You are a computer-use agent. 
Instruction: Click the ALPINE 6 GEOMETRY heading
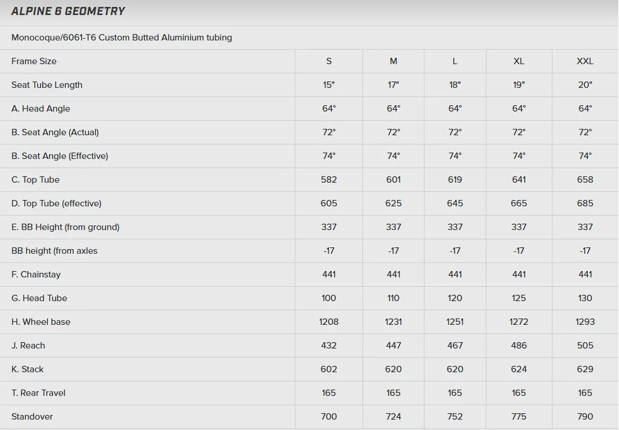(68, 11)
